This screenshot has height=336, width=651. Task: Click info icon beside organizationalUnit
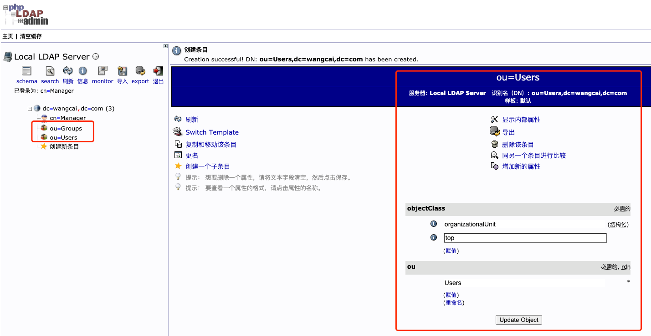[x=433, y=224]
